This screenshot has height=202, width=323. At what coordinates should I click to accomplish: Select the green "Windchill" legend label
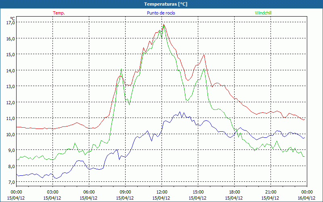click(263, 13)
